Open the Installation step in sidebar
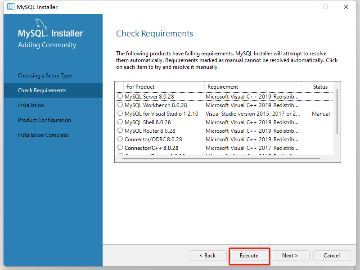 [31, 105]
